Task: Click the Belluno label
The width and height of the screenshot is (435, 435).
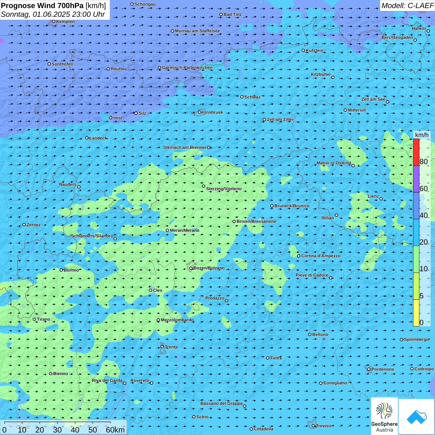Action: 320,334
